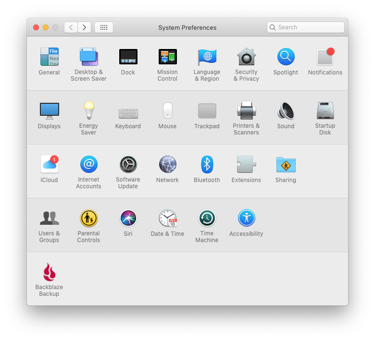Screen dimensions: 375x341
Task: Open Displays settings
Action: click(50, 111)
